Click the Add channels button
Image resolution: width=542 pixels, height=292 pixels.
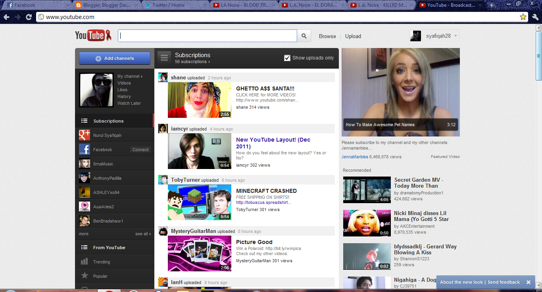coord(115,58)
